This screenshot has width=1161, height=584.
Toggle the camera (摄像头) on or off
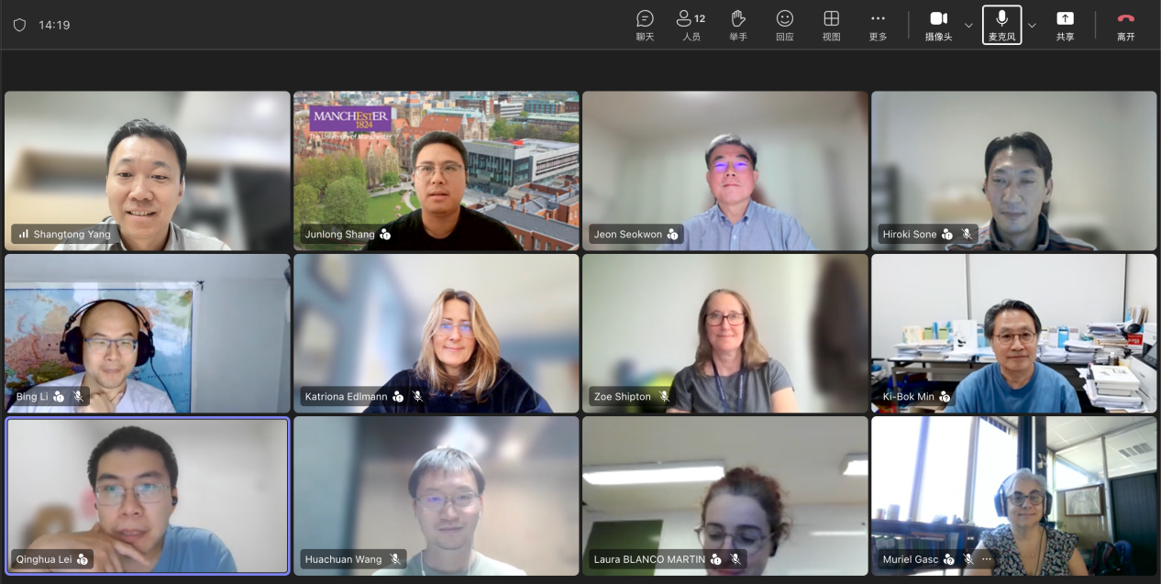[x=938, y=25]
